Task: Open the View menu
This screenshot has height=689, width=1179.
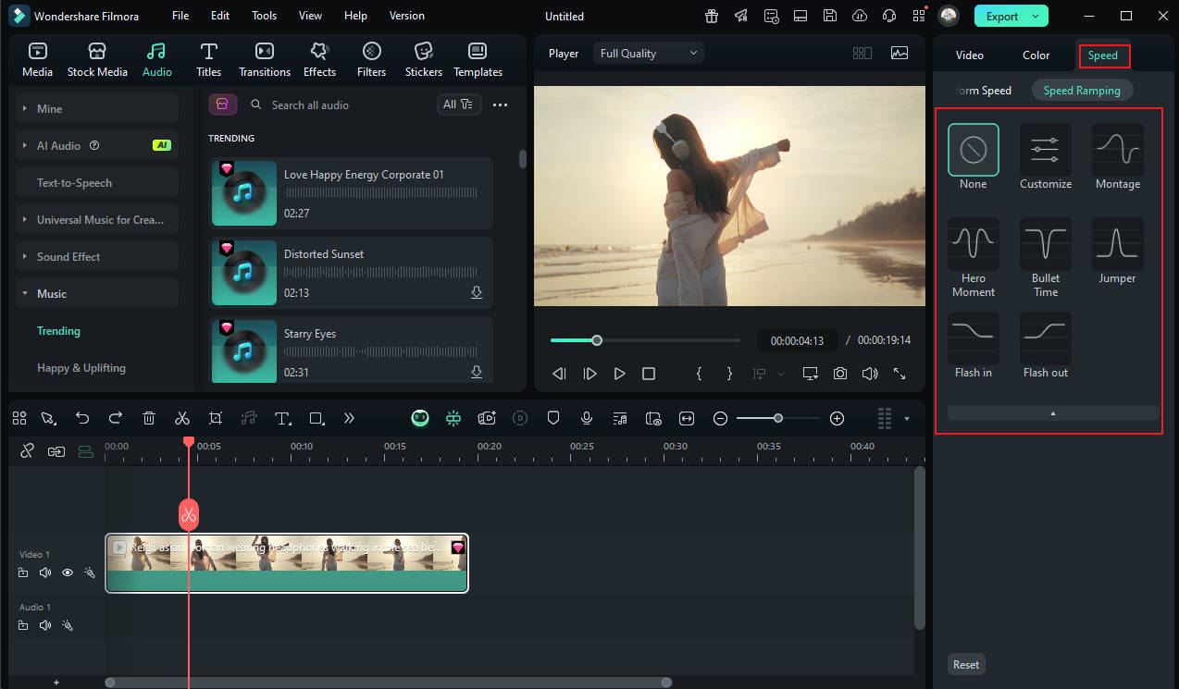Action: click(310, 16)
